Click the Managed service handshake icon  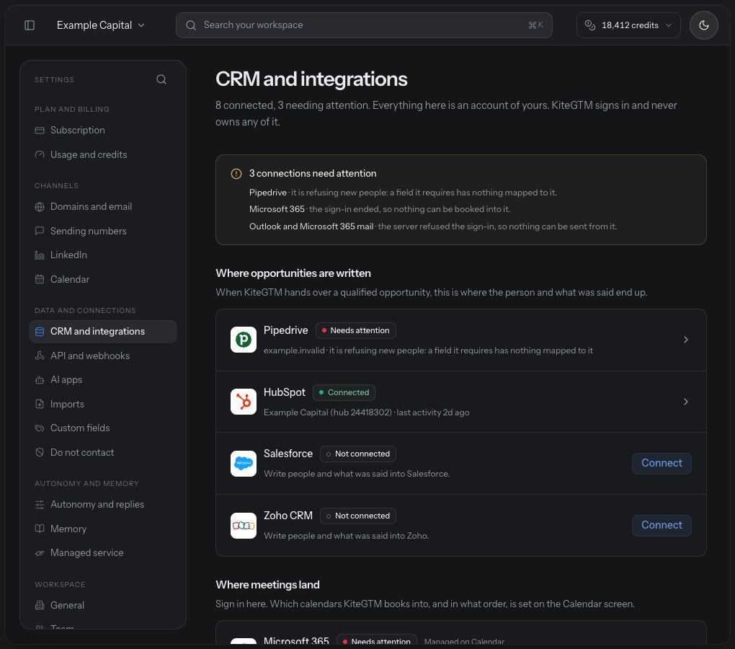click(x=40, y=553)
